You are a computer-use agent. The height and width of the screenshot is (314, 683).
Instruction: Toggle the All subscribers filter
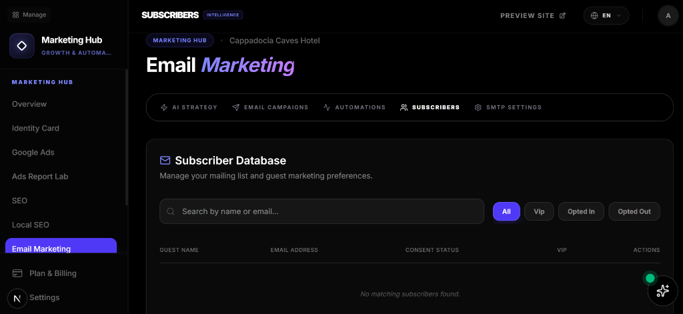click(506, 211)
